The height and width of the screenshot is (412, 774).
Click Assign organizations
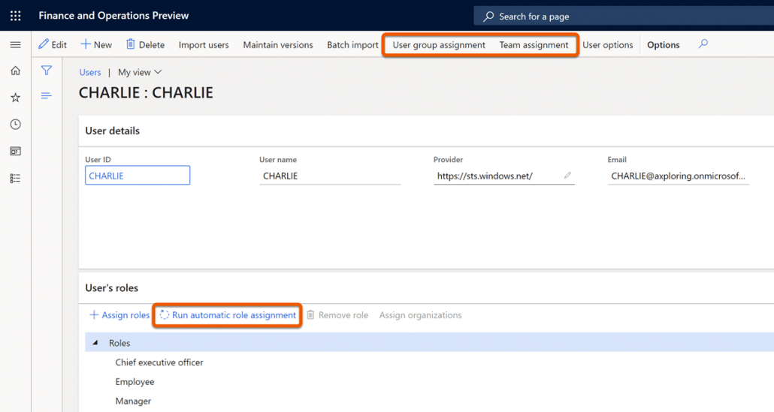420,315
